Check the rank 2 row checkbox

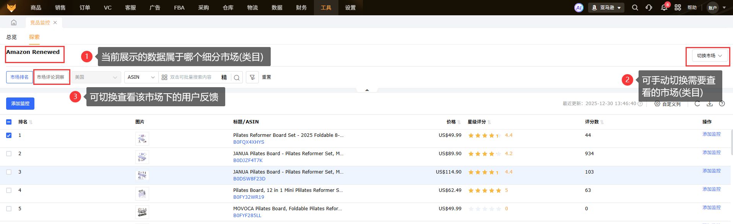point(9,154)
